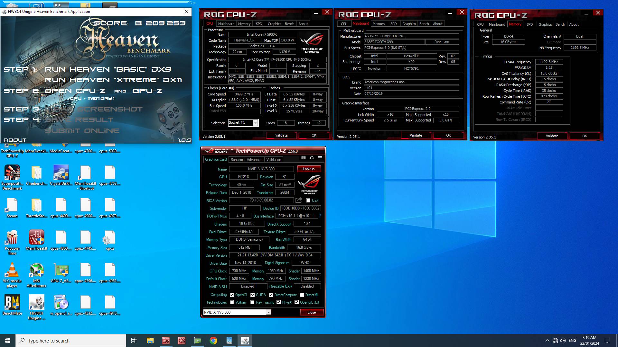618x347 pixels.
Task: Click Bus Interface question mark in GPU-Z
Action: pyautogui.click(x=320, y=216)
